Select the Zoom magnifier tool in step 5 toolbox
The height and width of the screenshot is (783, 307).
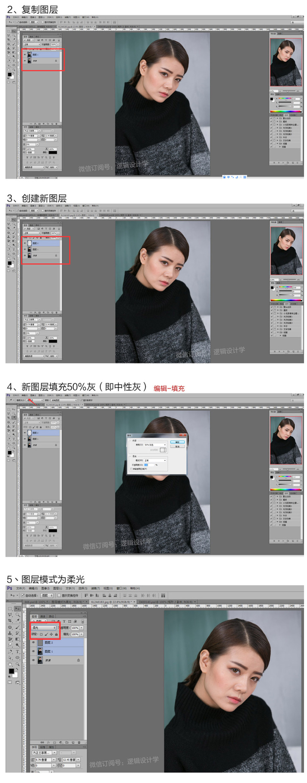18,664
